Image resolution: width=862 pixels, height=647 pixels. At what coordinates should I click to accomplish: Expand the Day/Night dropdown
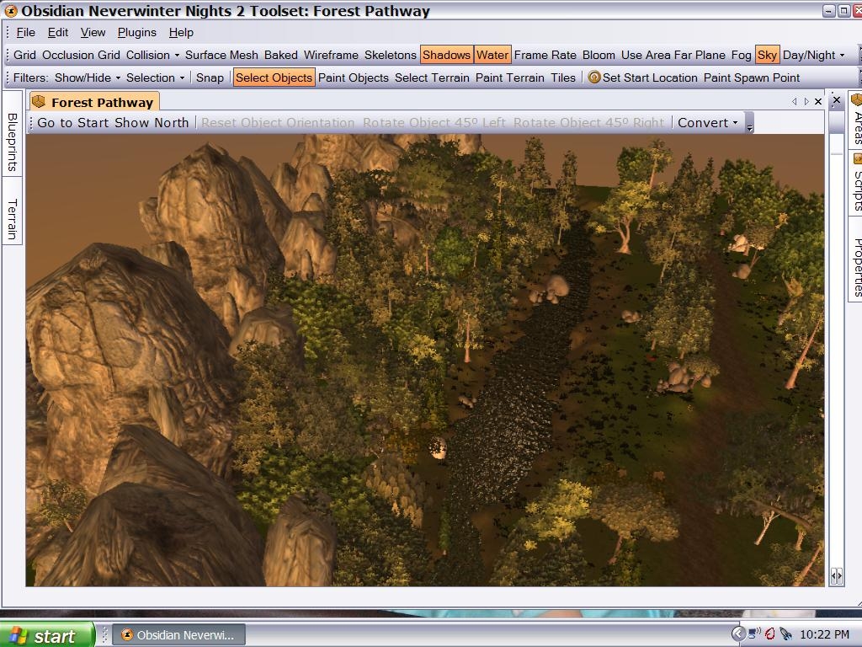[x=813, y=55]
